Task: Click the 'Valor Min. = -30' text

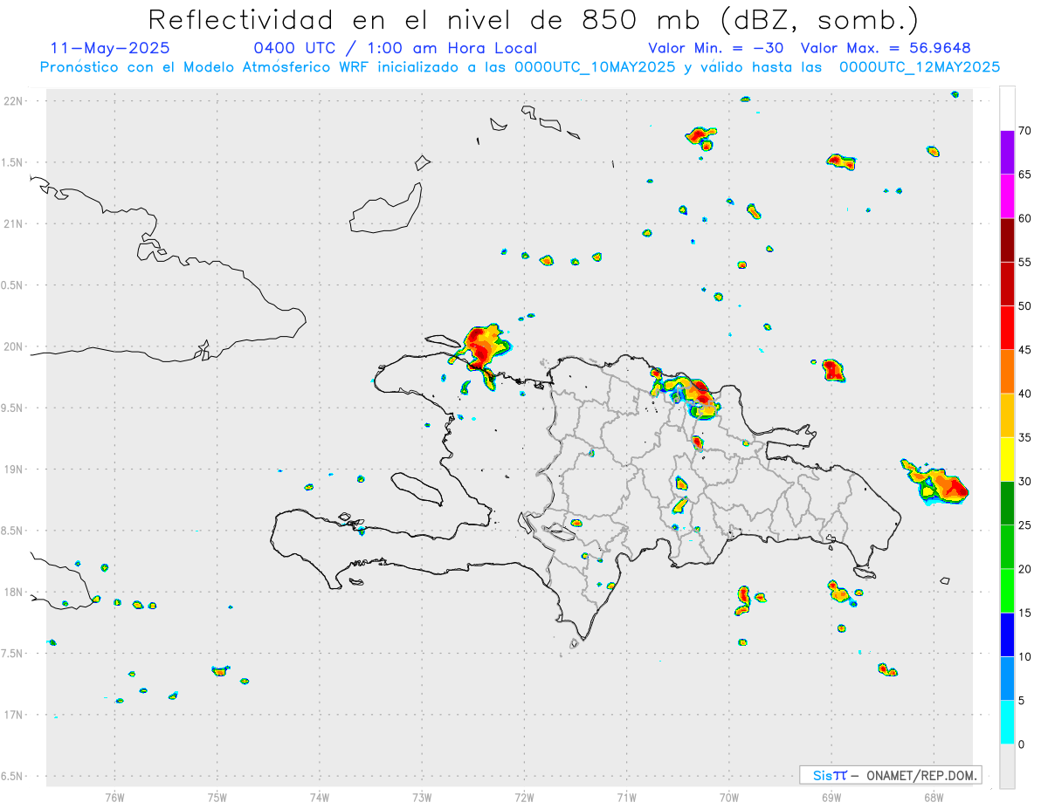Action: pos(718,48)
